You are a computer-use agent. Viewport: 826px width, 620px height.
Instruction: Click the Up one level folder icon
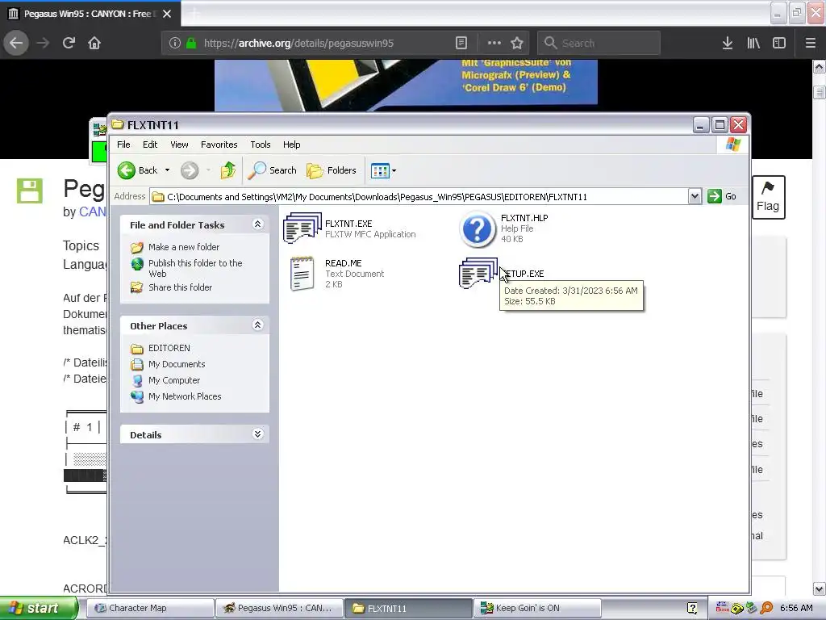pos(228,170)
